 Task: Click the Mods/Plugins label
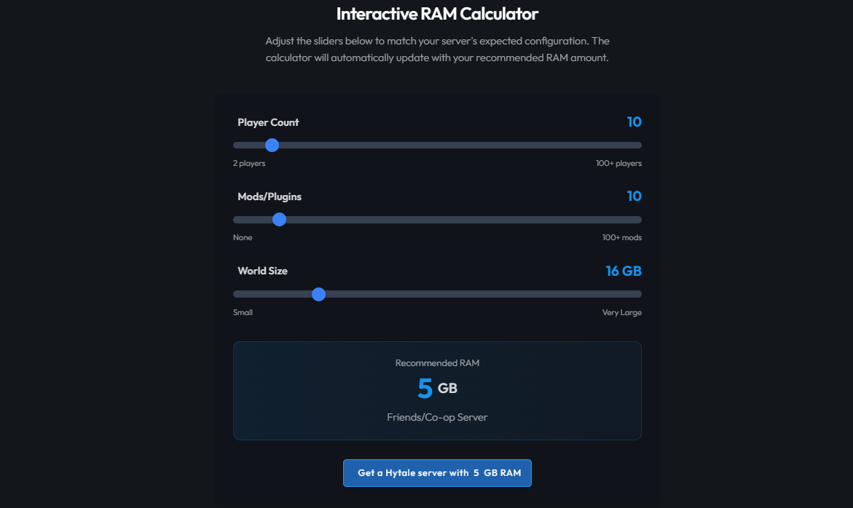point(270,197)
